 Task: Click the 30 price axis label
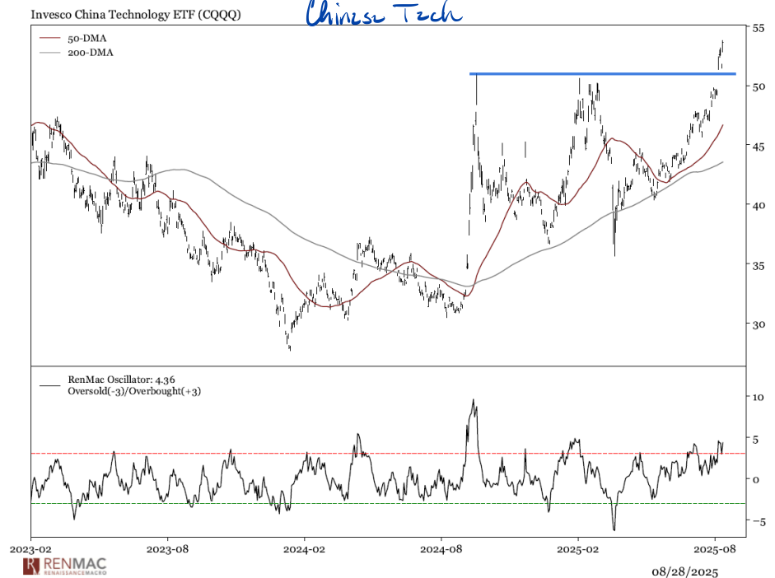[x=756, y=324]
